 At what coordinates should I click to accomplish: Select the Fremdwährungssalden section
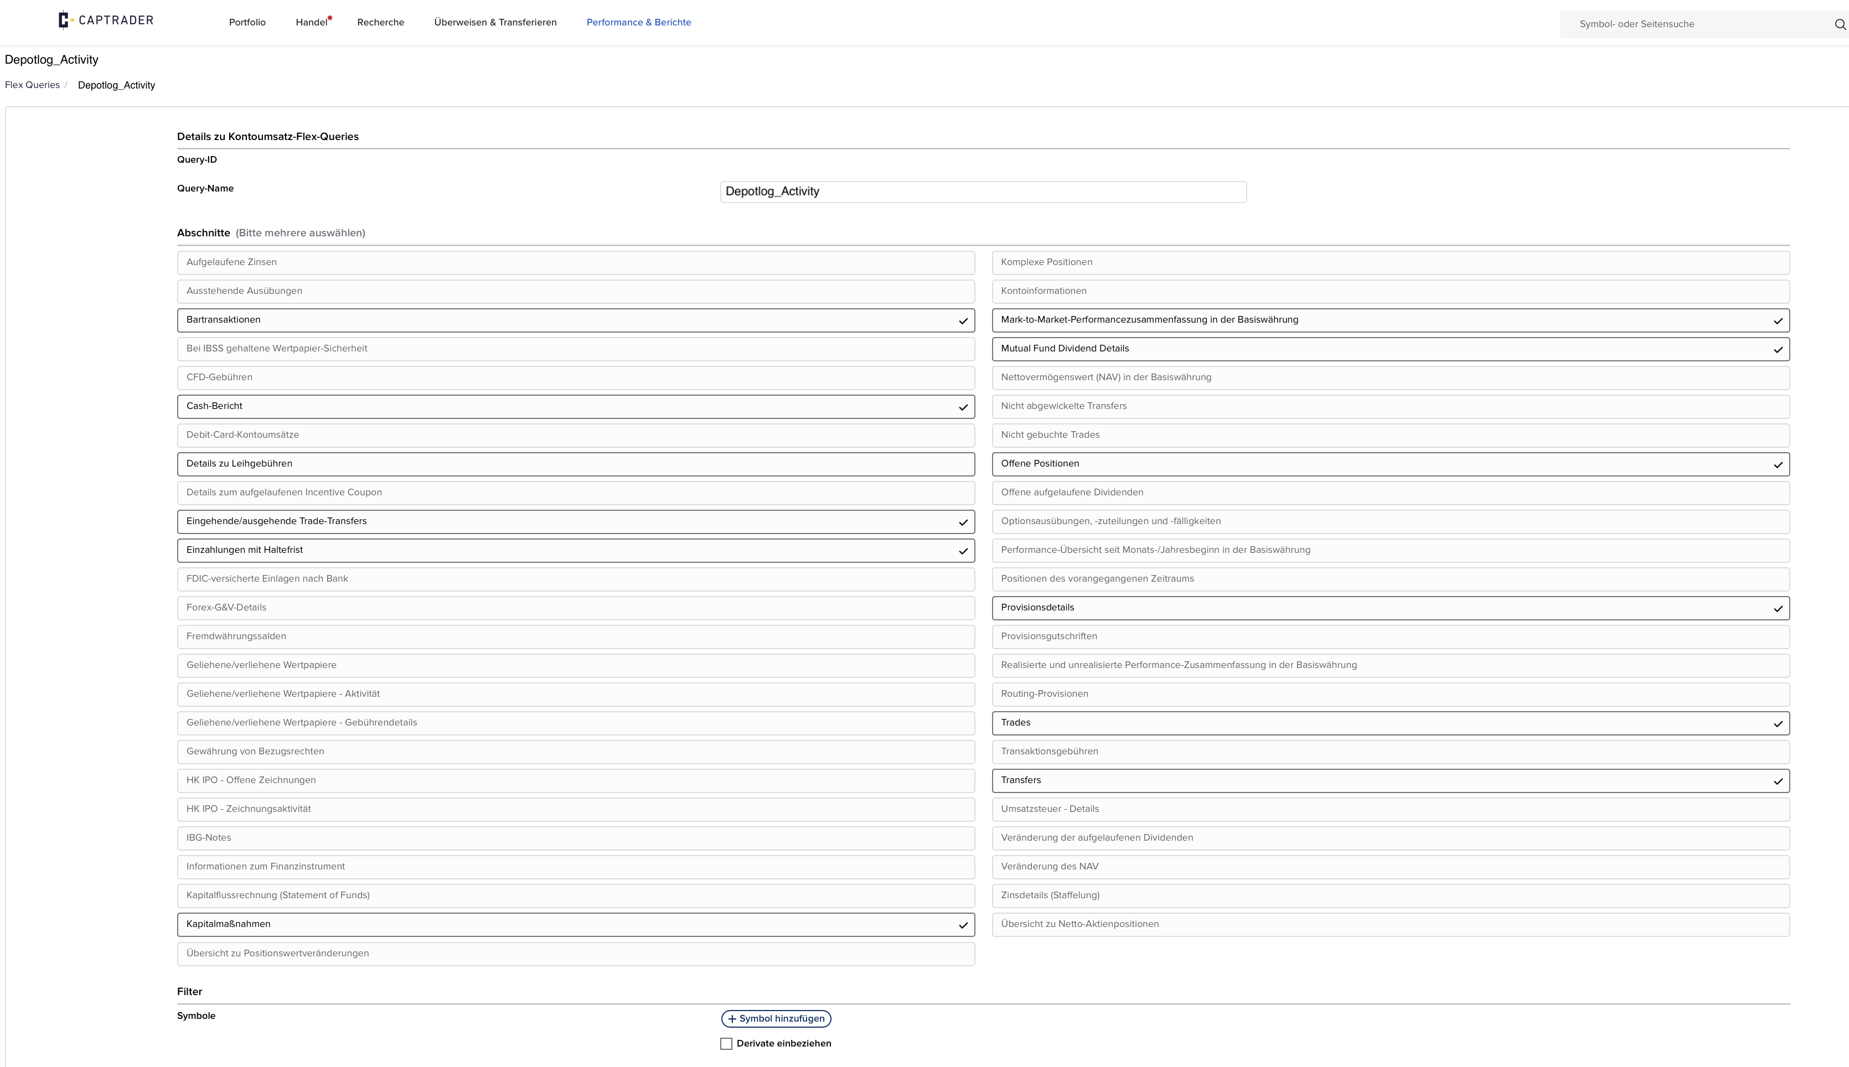[575, 637]
